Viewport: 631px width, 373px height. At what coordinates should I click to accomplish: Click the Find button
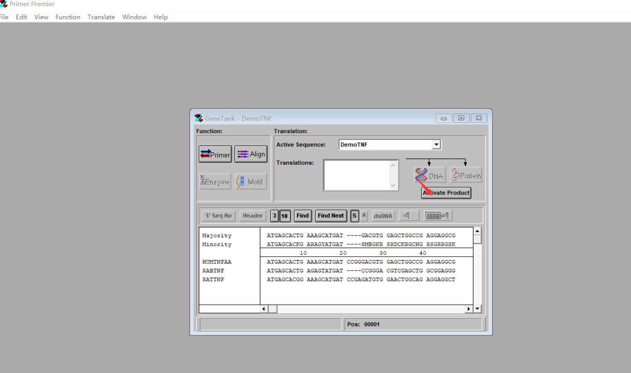coord(302,216)
